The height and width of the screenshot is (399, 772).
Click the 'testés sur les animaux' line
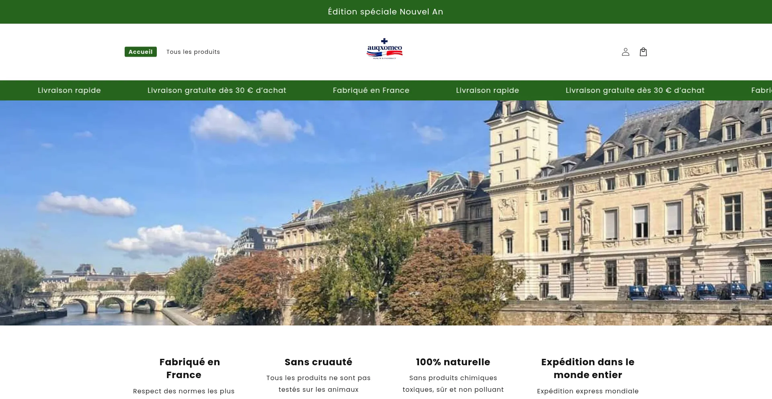coord(318,389)
